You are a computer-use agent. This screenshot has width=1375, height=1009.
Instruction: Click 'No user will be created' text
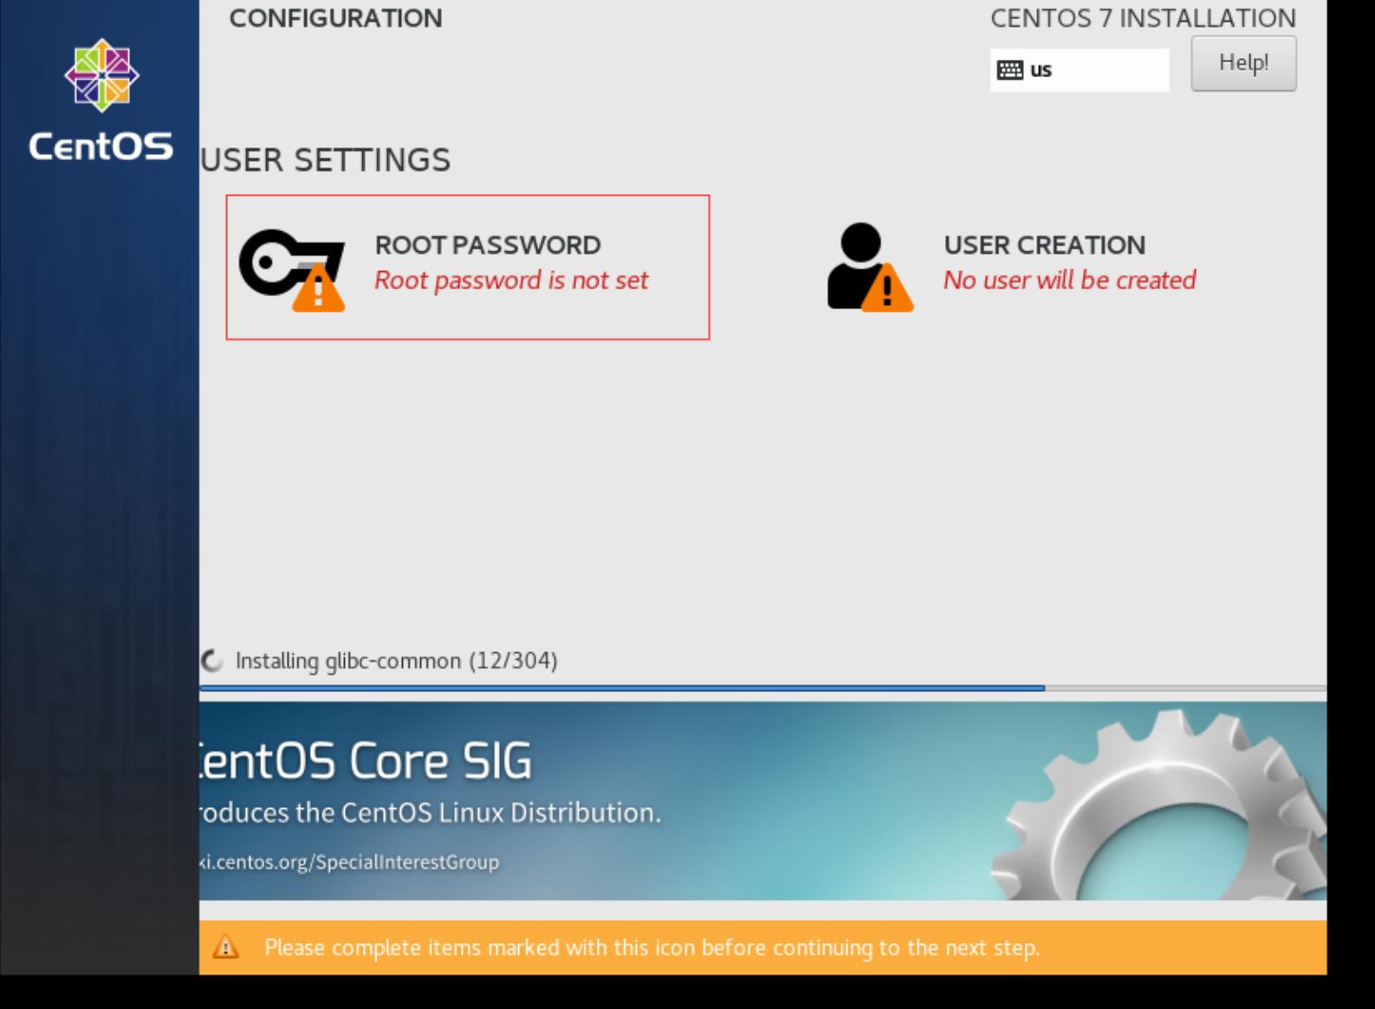pyautogui.click(x=1069, y=281)
